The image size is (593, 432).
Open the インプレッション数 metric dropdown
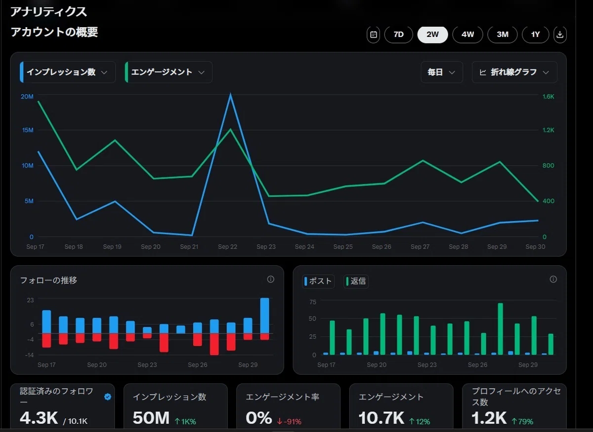coord(68,72)
